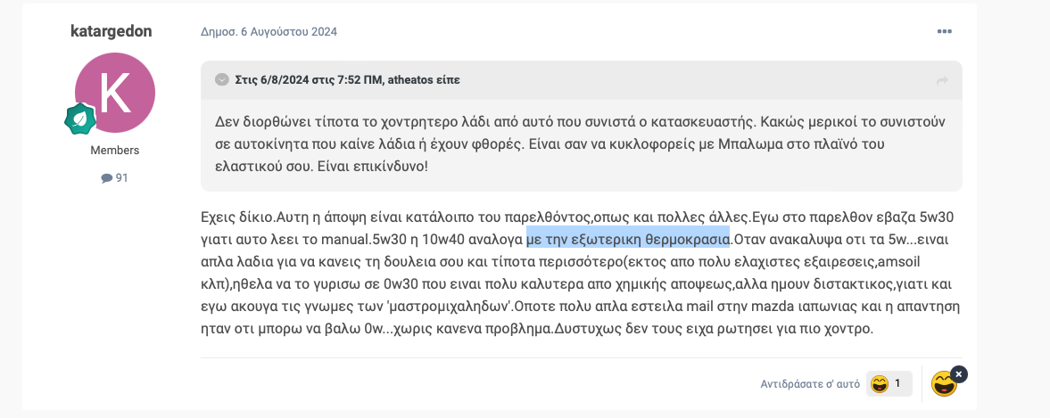Click the Αντιδράσατε σ' αυτό label
The height and width of the screenshot is (418, 1050).
tap(810, 384)
